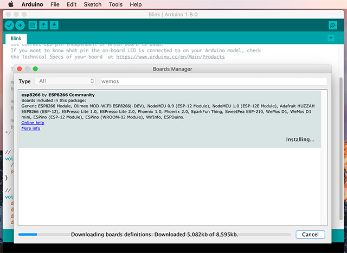Create a new sketch via toolbar icon

coord(33,25)
